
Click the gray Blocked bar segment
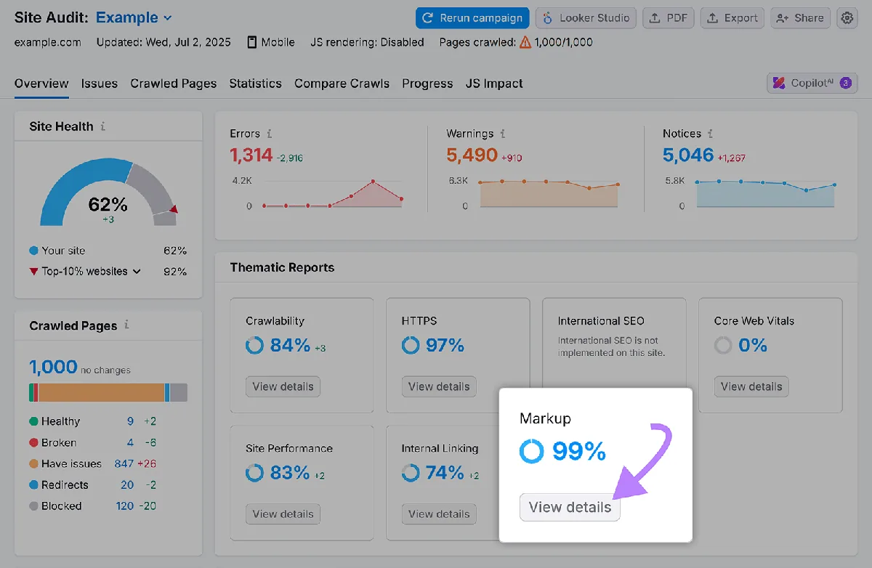point(179,392)
